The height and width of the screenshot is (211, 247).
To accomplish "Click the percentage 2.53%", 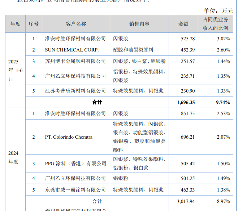I will (x=224, y=113).
